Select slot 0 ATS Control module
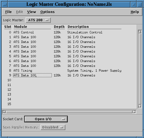Image resolution: width=144 pixels, height=138 pixels. point(24,32)
